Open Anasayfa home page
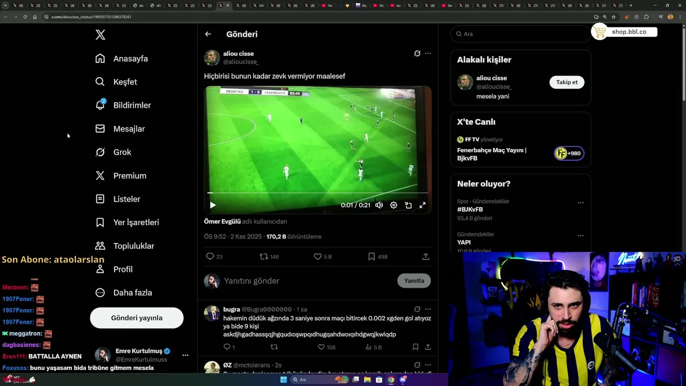Image resolution: width=686 pixels, height=386 pixels. 122,58
